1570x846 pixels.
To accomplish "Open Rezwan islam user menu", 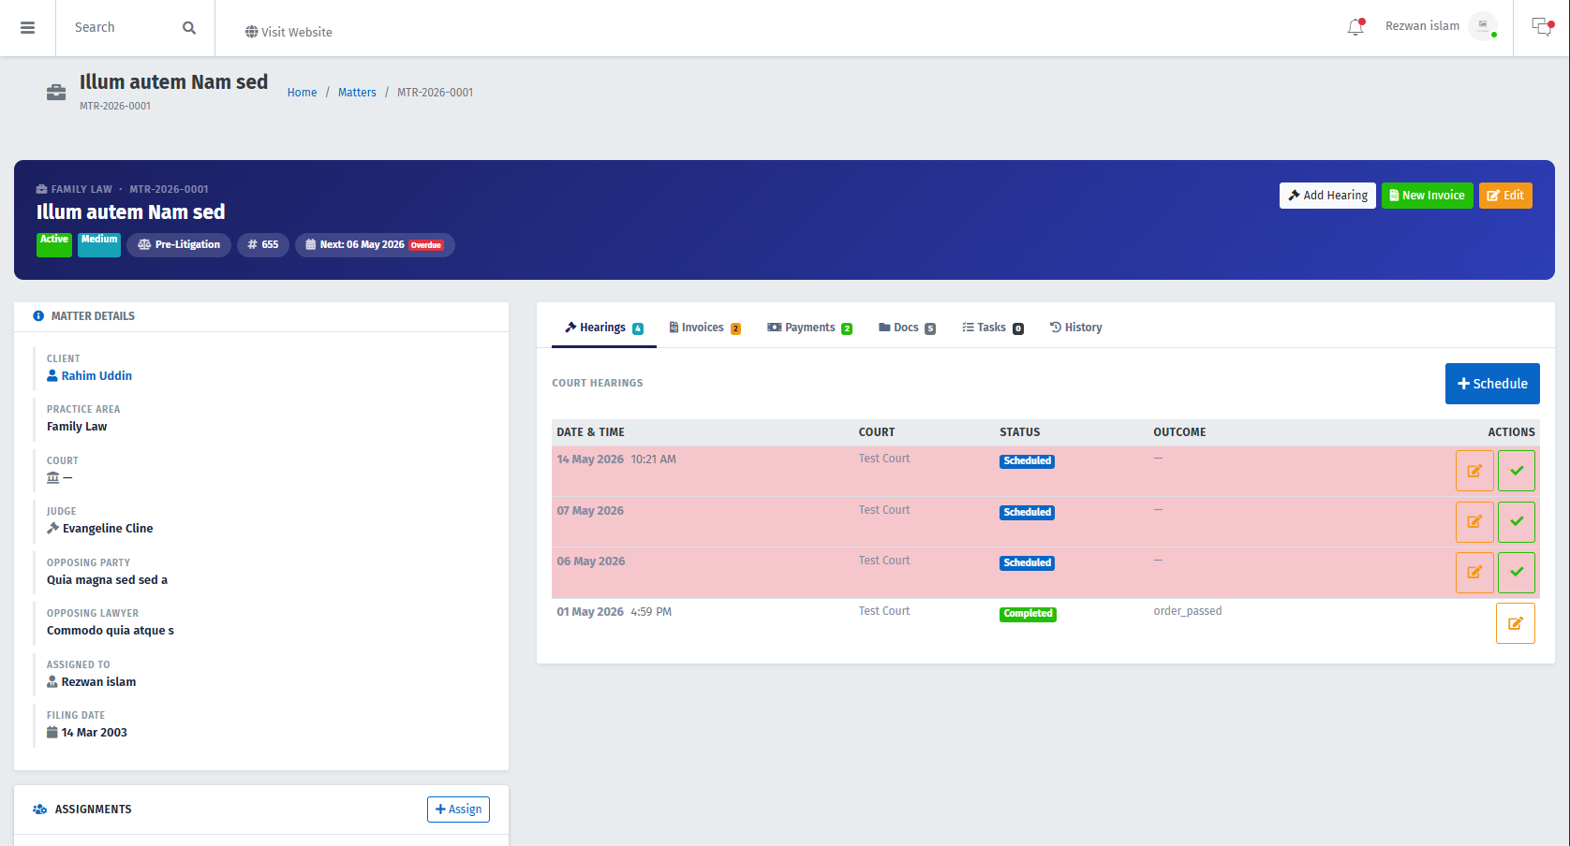I will click(x=1440, y=26).
